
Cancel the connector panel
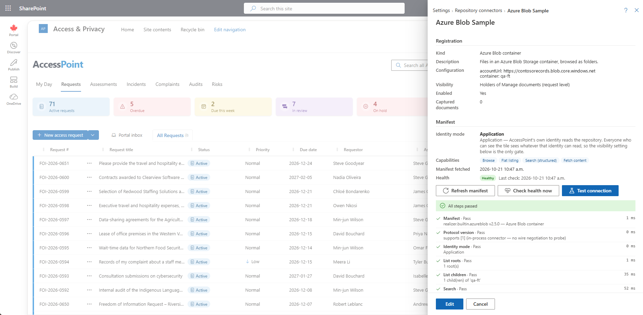pos(481,304)
